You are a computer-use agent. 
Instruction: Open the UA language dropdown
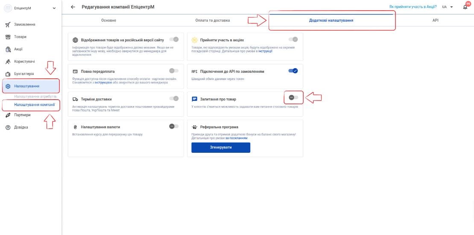[448, 7]
